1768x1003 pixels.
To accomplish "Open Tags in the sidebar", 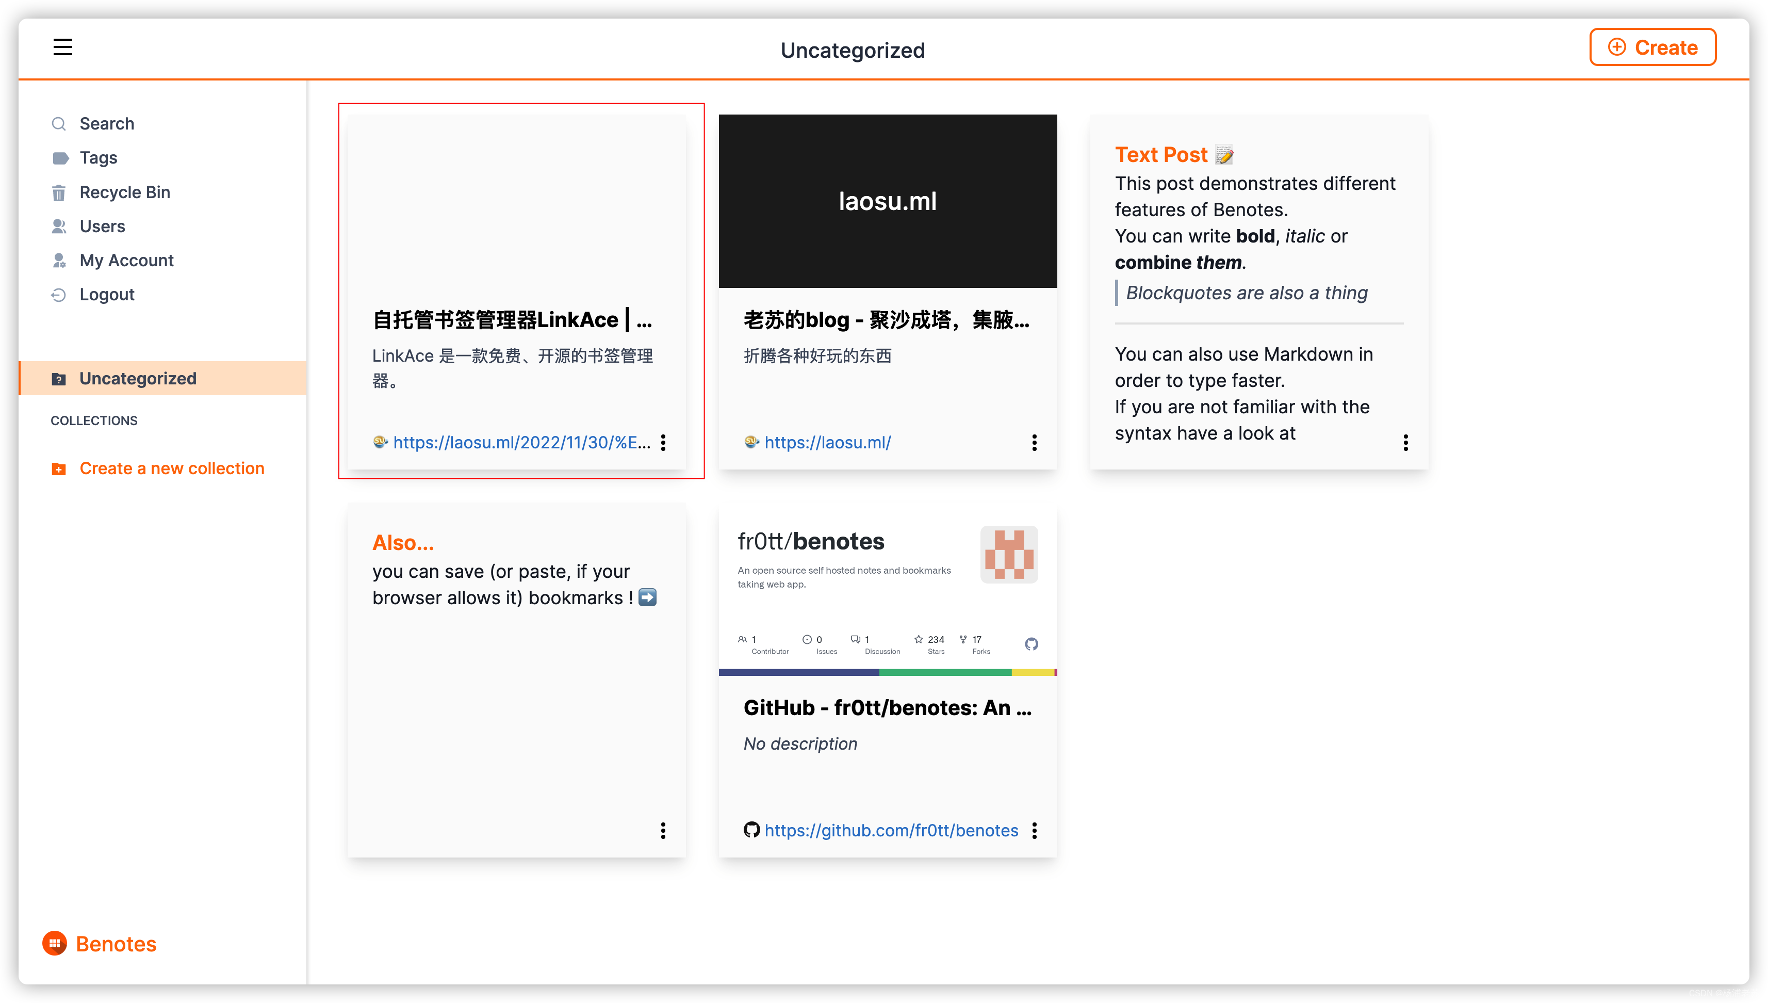I will [99, 158].
